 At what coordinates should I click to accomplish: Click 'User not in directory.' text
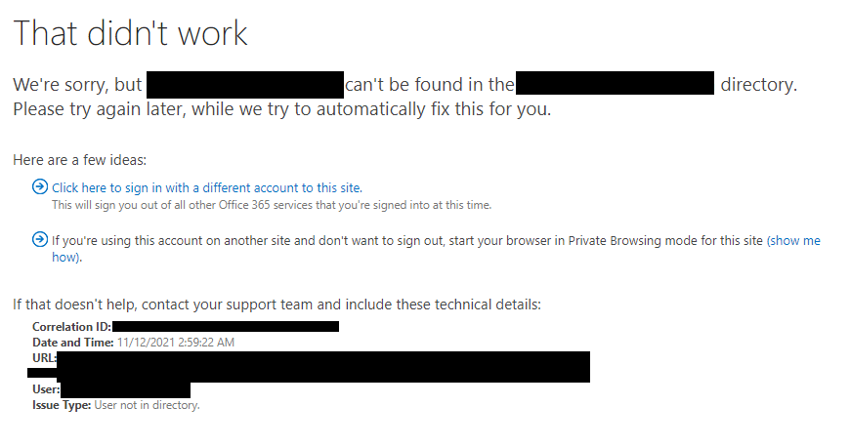coord(147,405)
